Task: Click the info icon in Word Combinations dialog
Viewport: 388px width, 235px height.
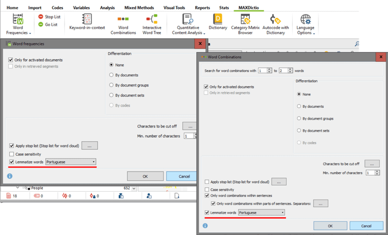Action: click(x=205, y=226)
